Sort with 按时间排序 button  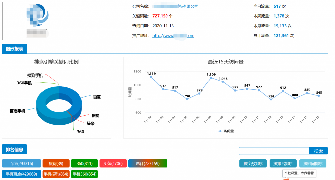coord(313,164)
